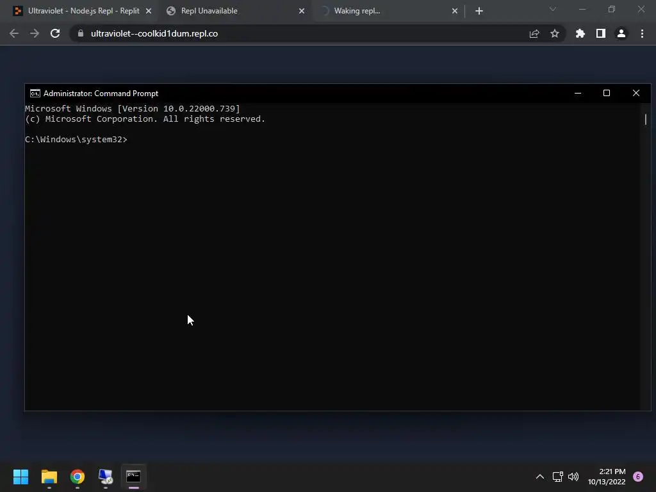This screenshot has height=492, width=656.
Task: Click the URL ultraviolet--coolkid1dum.repl.co
Action: [x=154, y=33]
